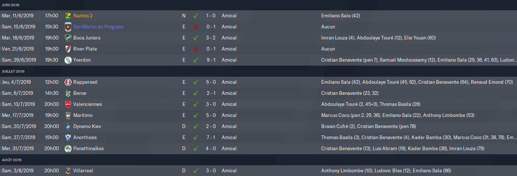This screenshot has width=517, height=176.
Task: Click the Dynamo Kiev club crest
Action: (68, 127)
